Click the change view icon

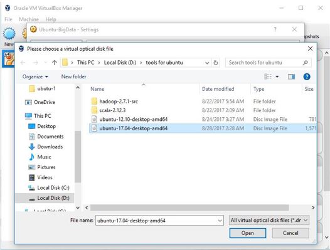(268, 76)
